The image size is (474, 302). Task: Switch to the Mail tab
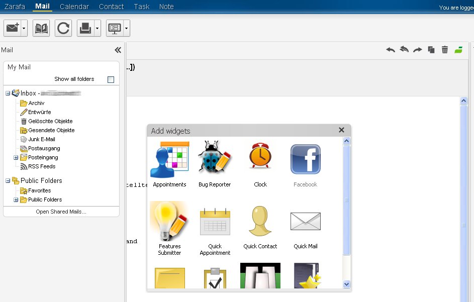point(42,7)
